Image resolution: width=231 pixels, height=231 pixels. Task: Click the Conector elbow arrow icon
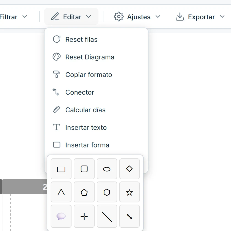[56, 92]
